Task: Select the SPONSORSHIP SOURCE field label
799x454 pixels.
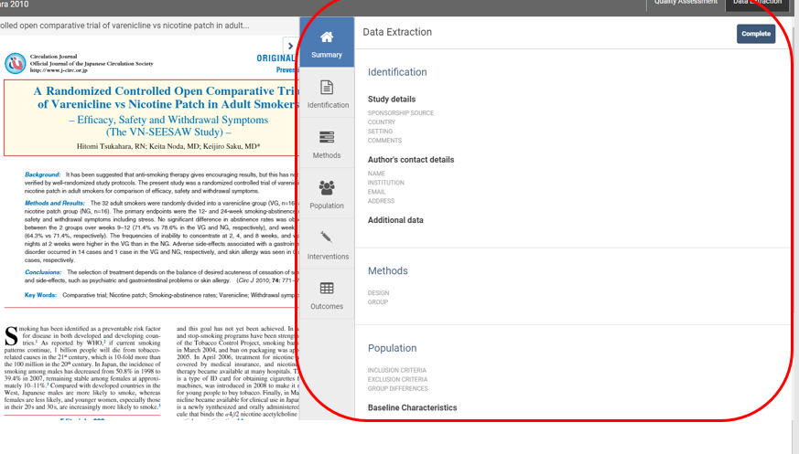Action: [x=401, y=113]
